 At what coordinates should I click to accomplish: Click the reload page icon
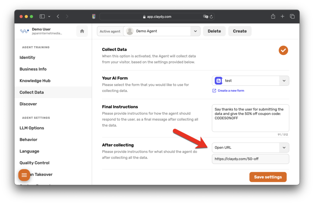(212, 17)
